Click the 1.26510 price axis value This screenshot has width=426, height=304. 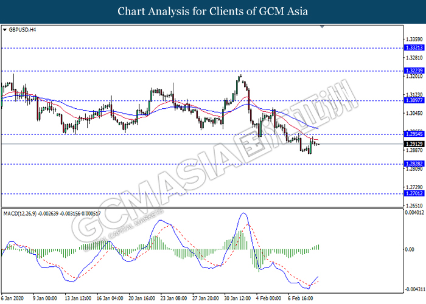pyautogui.click(x=414, y=206)
